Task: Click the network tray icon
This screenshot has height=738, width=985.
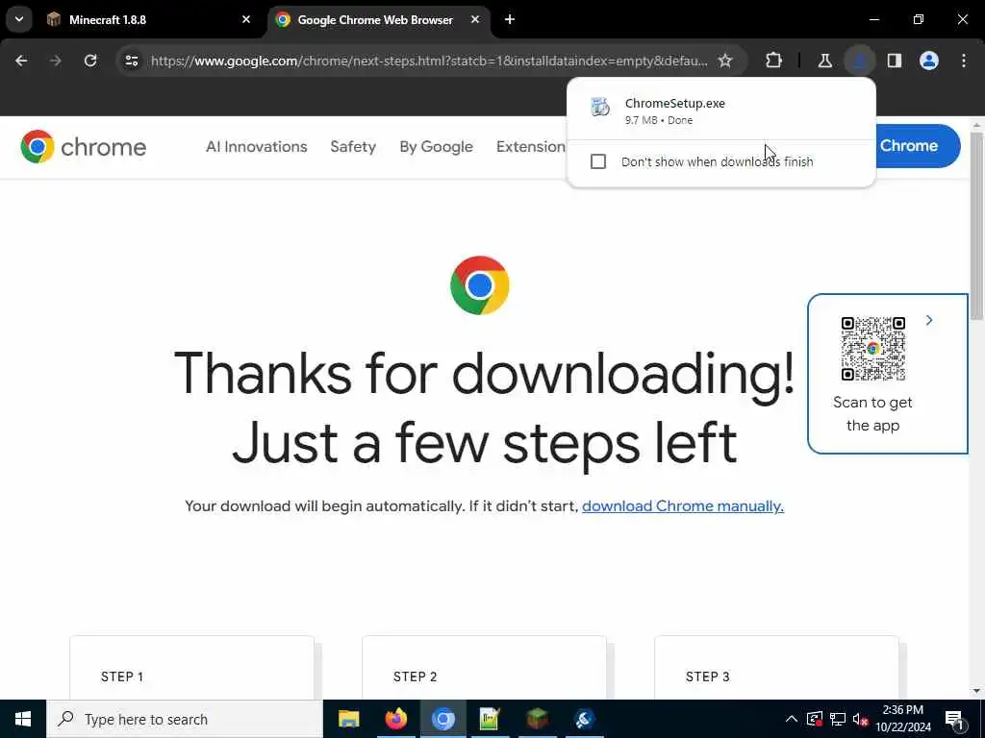Action: tap(838, 719)
